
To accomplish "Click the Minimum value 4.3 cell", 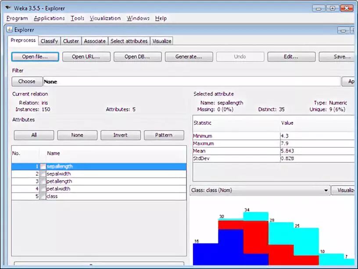I will coord(317,136).
